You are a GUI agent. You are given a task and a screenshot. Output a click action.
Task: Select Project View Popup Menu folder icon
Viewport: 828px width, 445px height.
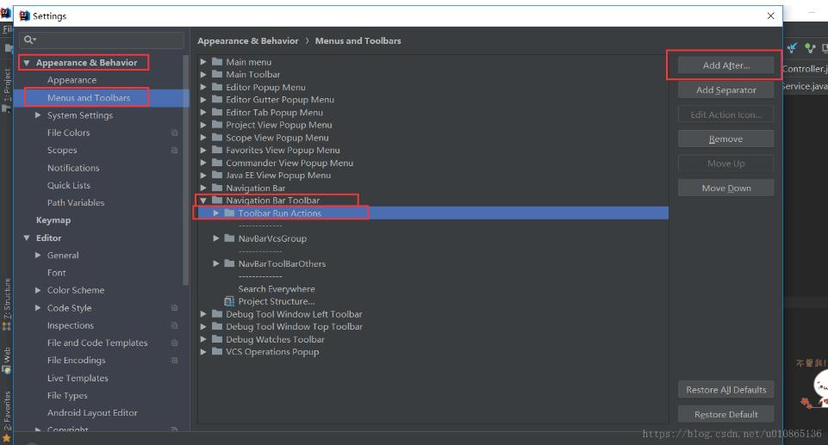coord(217,125)
